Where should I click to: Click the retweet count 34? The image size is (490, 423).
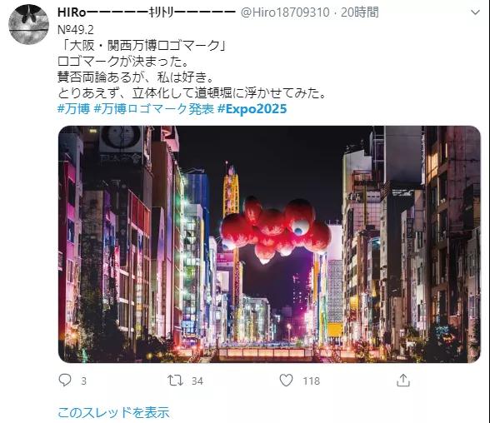197,381
